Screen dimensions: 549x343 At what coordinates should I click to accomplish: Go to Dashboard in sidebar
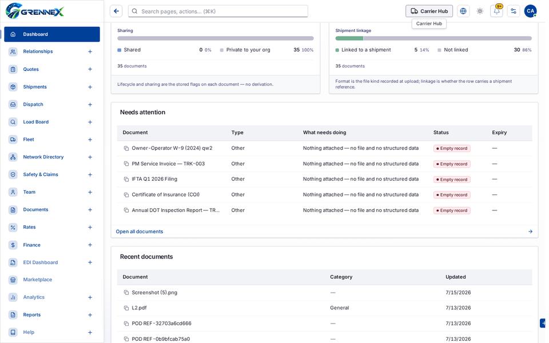coord(52,34)
